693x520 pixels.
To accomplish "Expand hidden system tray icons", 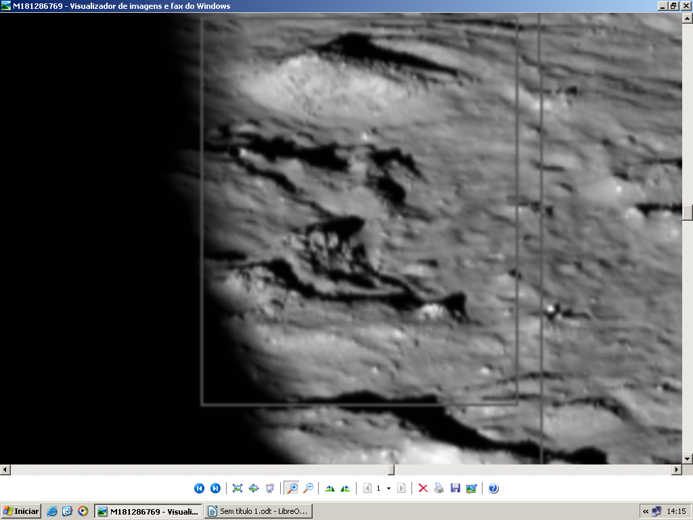I will 646,511.
